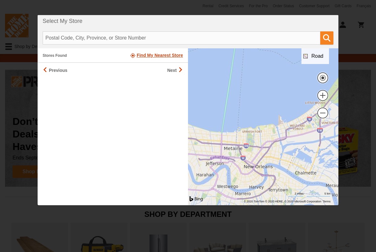Click the orange search magnifier button
This screenshot has width=376, height=252.
327,38
